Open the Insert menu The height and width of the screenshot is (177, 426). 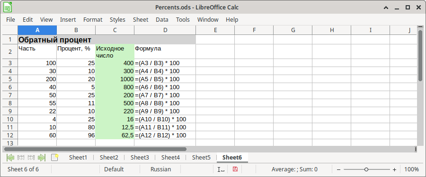pos(68,19)
